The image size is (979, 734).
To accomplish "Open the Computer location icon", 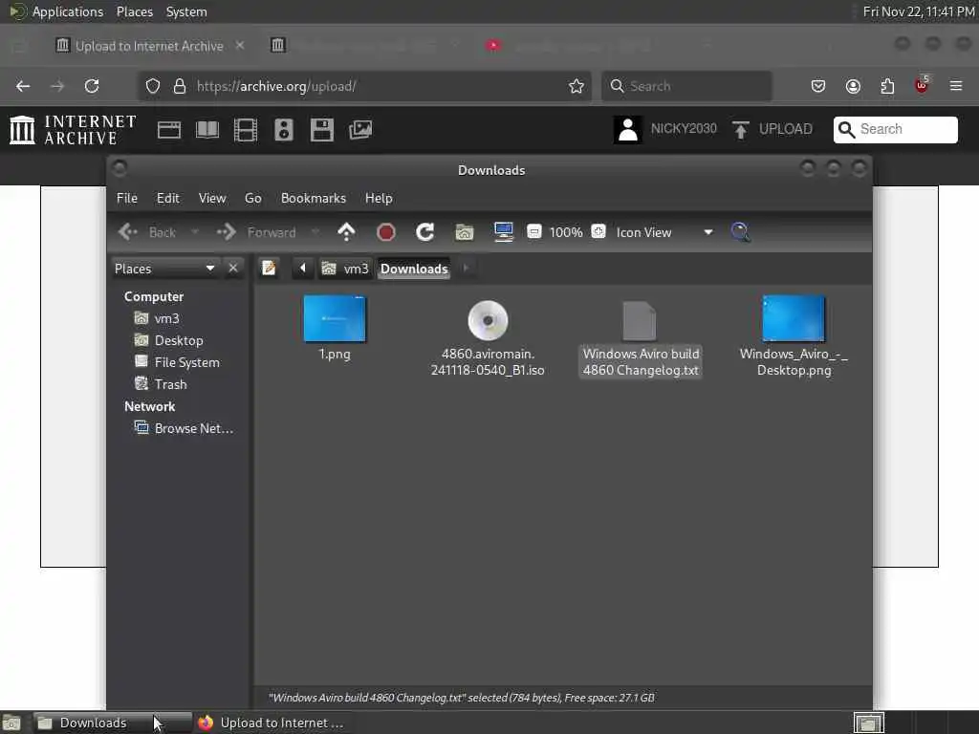I will [x=503, y=232].
